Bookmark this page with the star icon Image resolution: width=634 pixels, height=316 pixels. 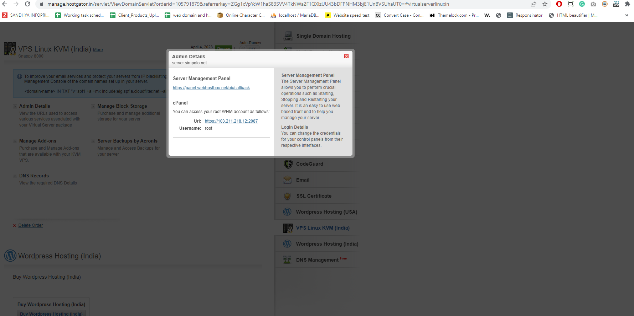[x=545, y=4]
